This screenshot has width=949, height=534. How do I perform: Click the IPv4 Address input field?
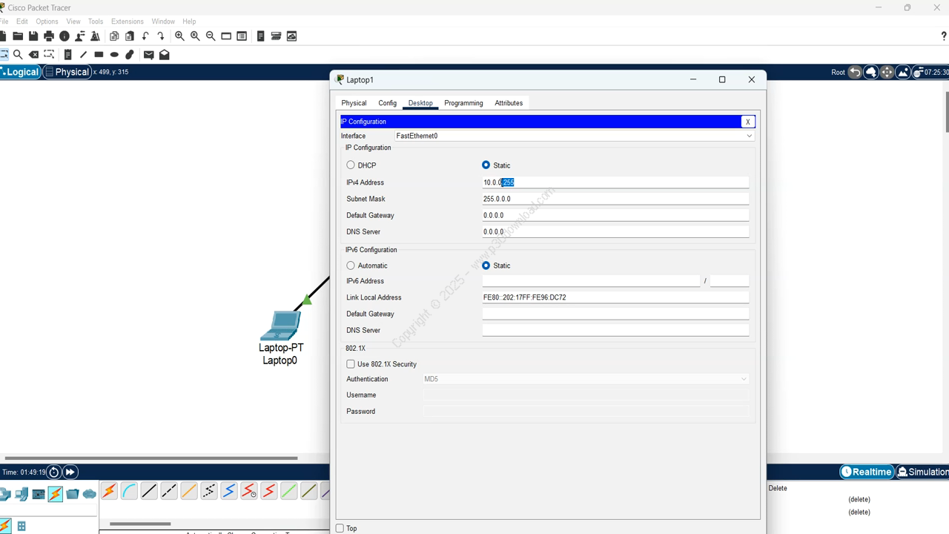[x=615, y=182]
